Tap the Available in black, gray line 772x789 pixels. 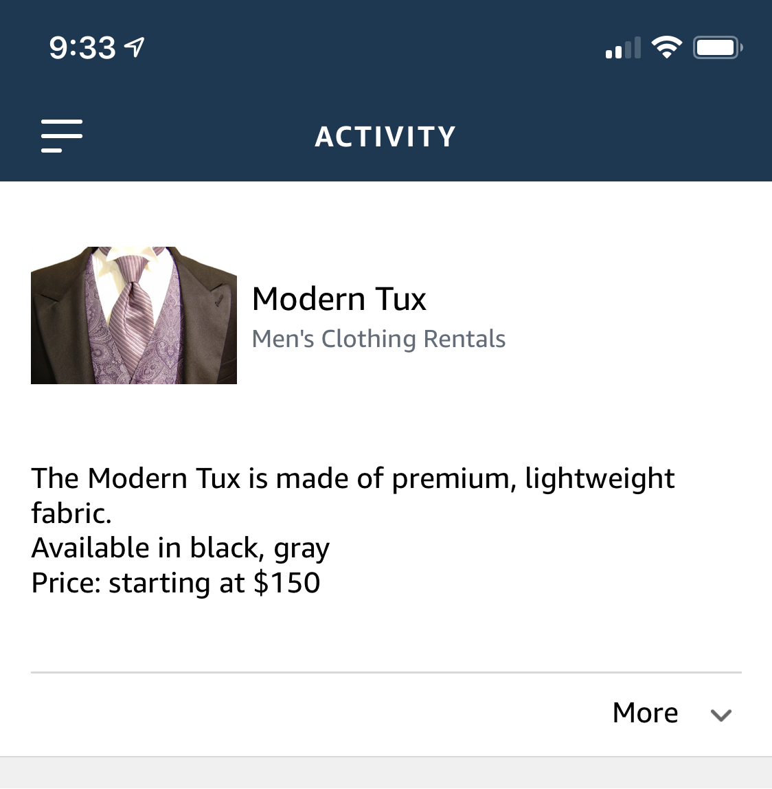(x=180, y=548)
